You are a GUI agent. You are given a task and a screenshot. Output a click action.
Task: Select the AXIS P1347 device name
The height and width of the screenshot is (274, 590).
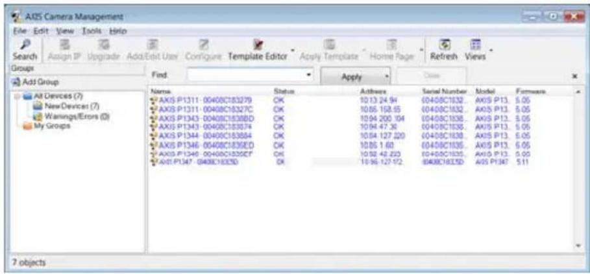[199, 162]
